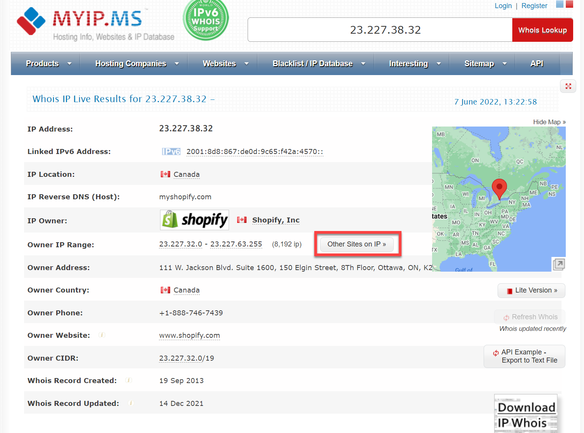This screenshot has width=584, height=433.
Task: Click the 23.227.32.0 CIDR link
Action: click(181, 358)
